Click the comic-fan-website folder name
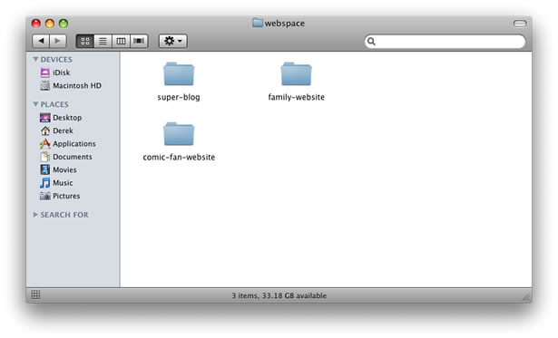The image size is (558, 338). tap(179, 158)
